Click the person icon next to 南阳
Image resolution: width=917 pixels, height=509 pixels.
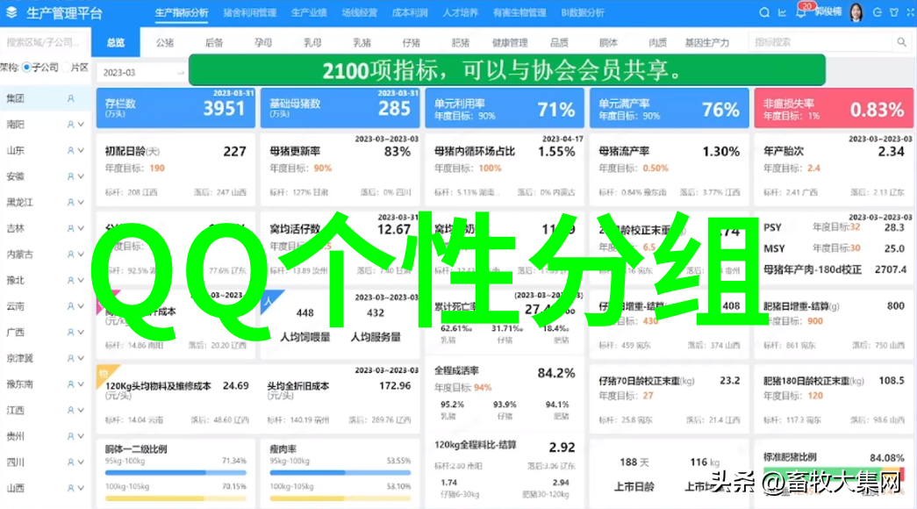tap(71, 125)
